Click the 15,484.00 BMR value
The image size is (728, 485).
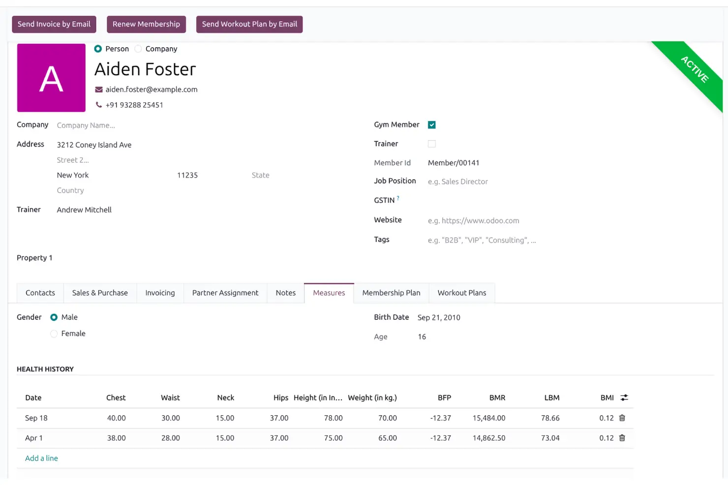[x=489, y=418]
